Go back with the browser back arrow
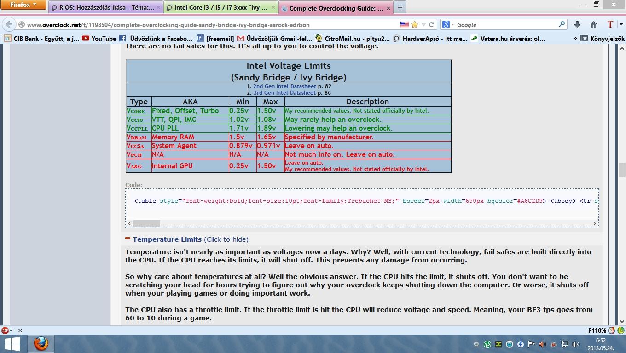The width and height of the screenshot is (626, 353). click(x=9, y=25)
